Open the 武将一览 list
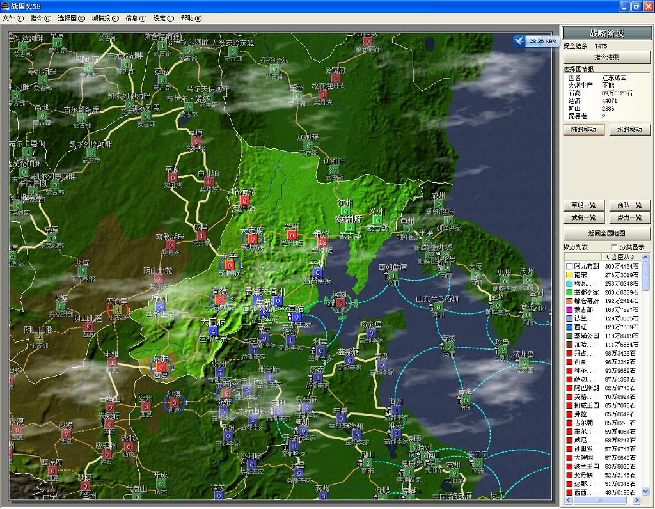655x509 pixels. click(584, 218)
